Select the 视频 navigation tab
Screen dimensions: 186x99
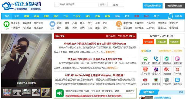coord(27,16)
